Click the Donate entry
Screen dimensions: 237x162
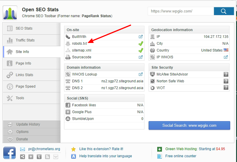32,139
